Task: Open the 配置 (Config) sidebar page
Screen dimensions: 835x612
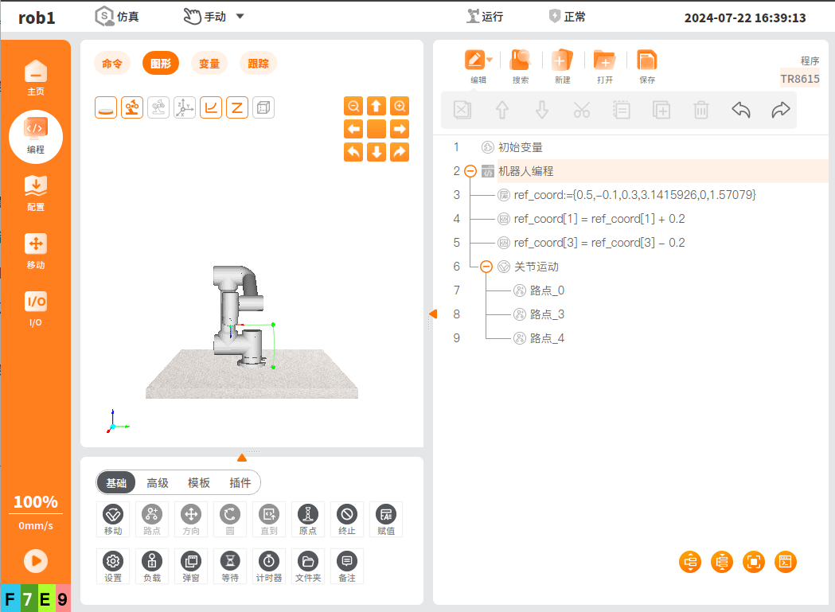Action: (36, 193)
